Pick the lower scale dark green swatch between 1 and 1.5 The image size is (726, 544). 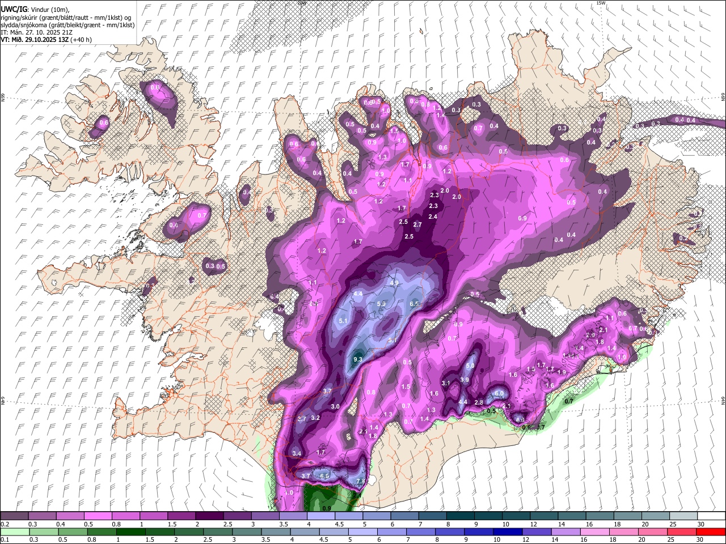coord(130,532)
